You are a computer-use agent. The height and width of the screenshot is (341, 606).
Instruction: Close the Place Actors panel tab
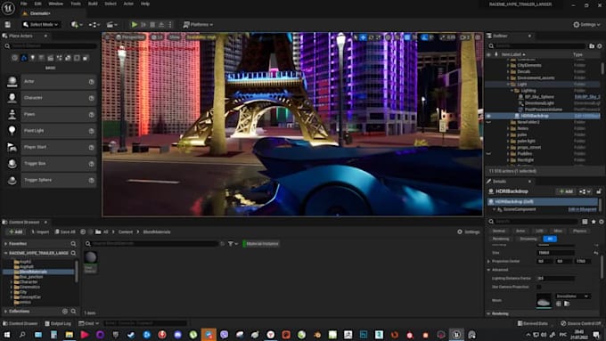tap(45, 36)
